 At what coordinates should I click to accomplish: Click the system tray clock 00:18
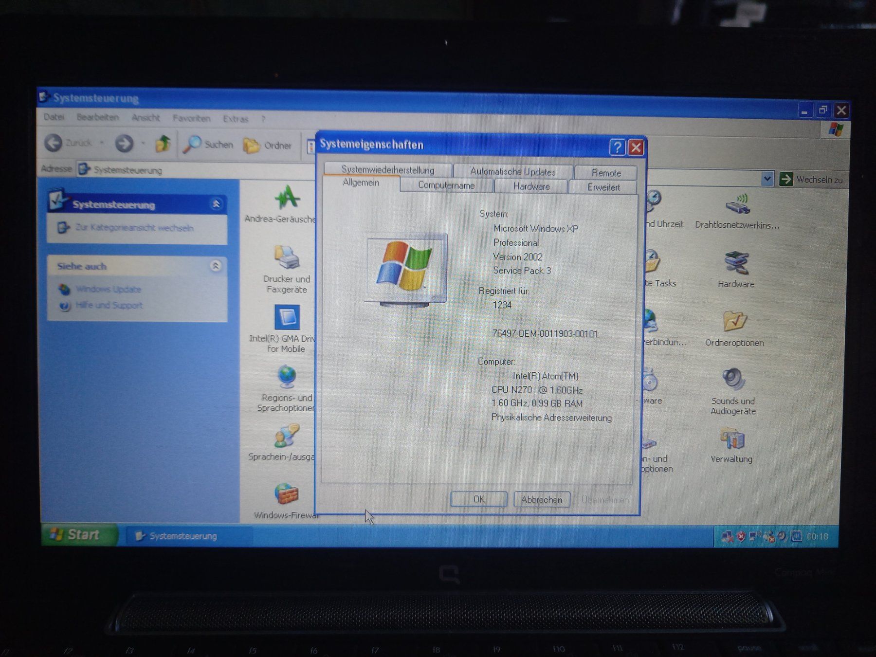pos(817,536)
